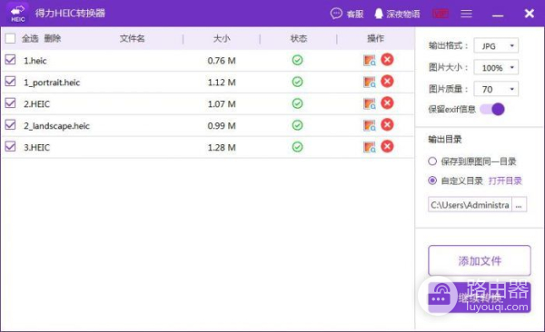Uncheck the 1.heic file checkbox
The height and width of the screenshot is (332, 545).
pyautogui.click(x=10, y=60)
